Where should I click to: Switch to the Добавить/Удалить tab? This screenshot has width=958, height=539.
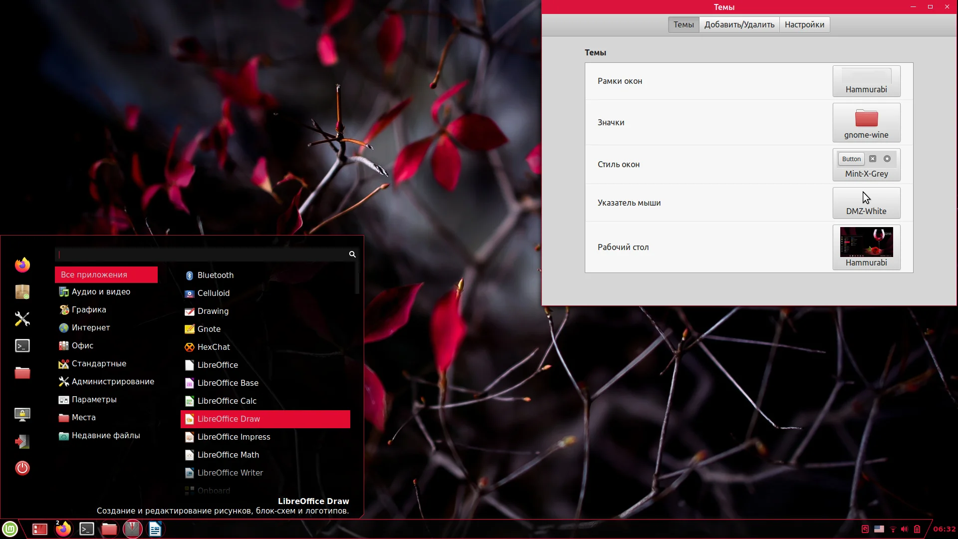739,24
